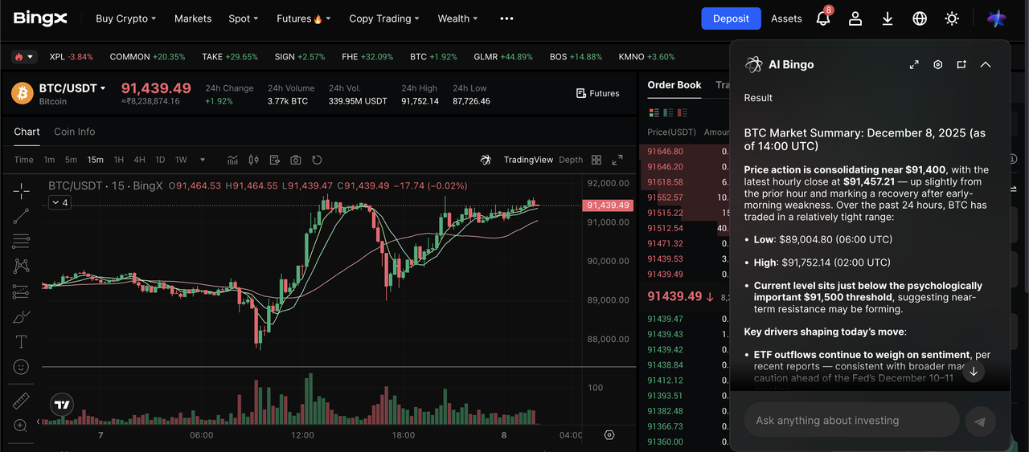Select the 1H timeframe
The height and width of the screenshot is (452, 1029).
point(119,160)
